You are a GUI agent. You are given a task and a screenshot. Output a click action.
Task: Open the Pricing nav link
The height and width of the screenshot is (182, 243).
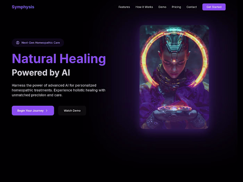point(176,7)
